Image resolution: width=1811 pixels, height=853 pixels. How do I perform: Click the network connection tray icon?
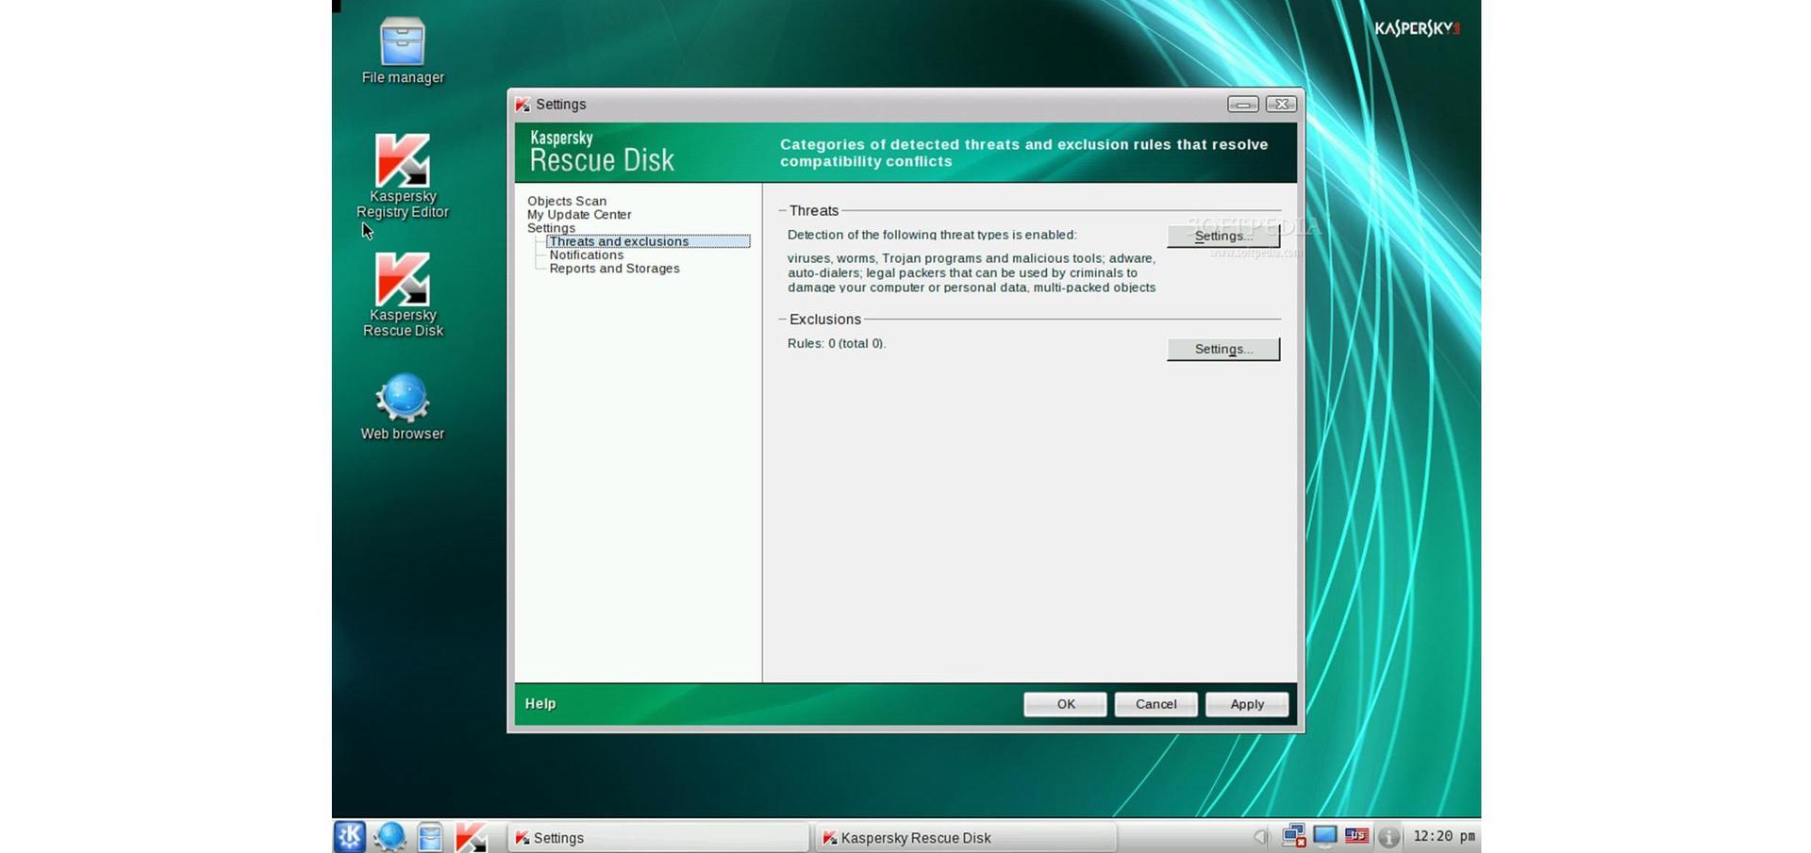click(x=1294, y=836)
